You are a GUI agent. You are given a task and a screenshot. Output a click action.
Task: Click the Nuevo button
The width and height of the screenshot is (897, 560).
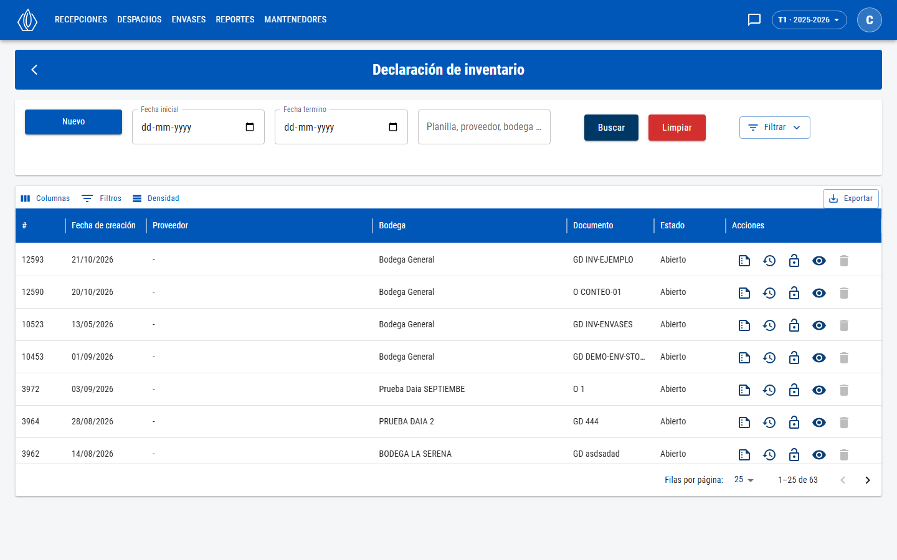pyautogui.click(x=74, y=122)
